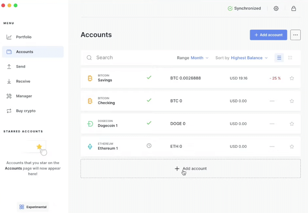
Task: Open settings via the gear icon
Action: (x=276, y=9)
